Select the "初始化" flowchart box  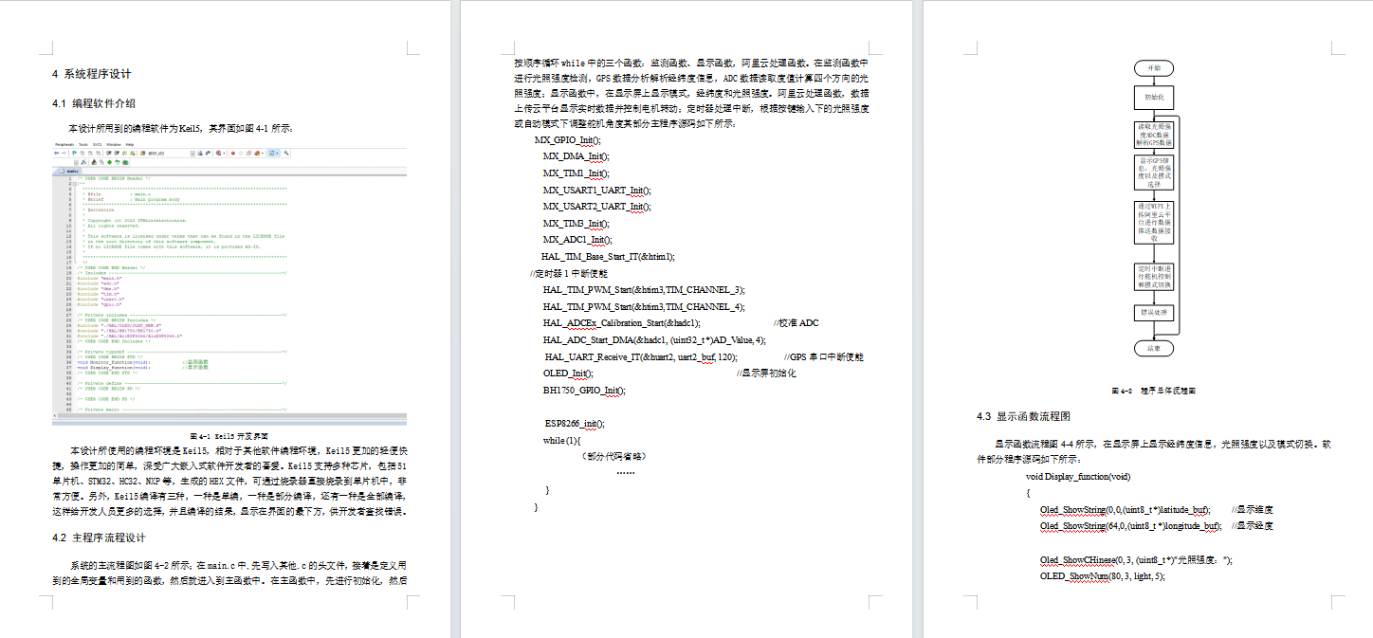tap(1153, 98)
